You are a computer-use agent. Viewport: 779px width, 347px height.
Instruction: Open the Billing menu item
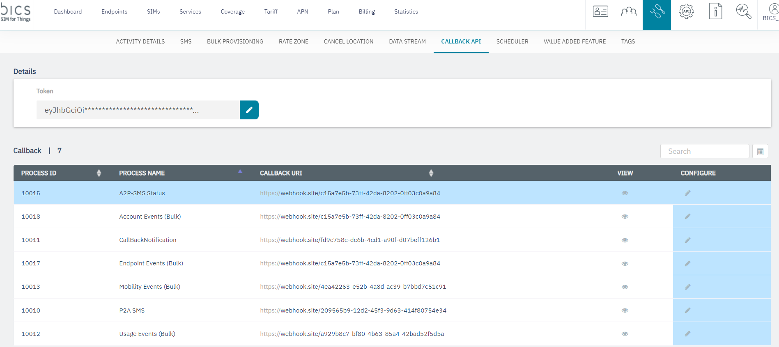pyautogui.click(x=366, y=11)
